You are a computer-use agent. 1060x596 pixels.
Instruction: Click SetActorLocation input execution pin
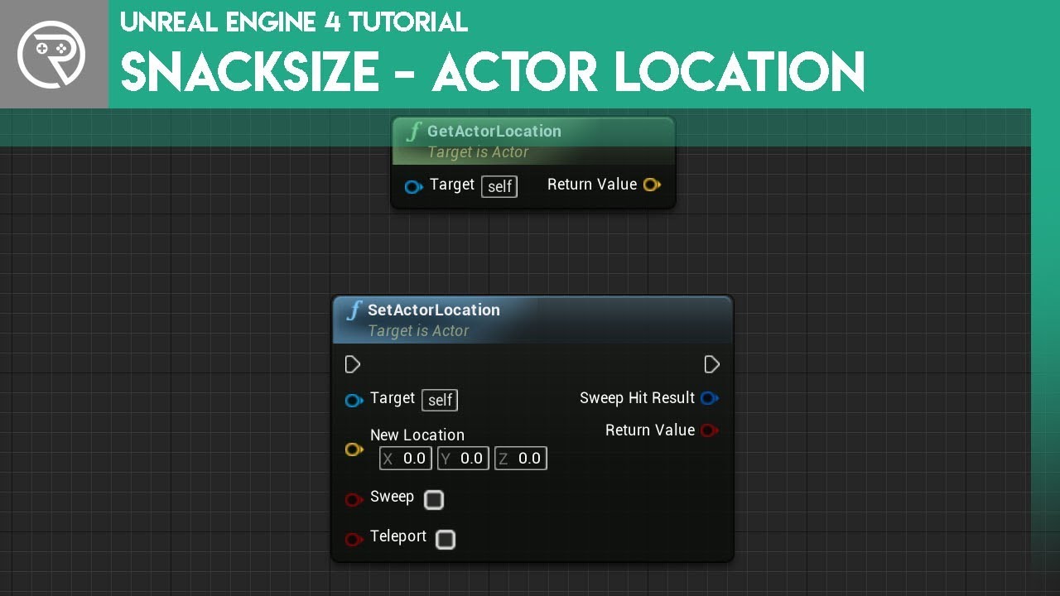click(x=352, y=364)
